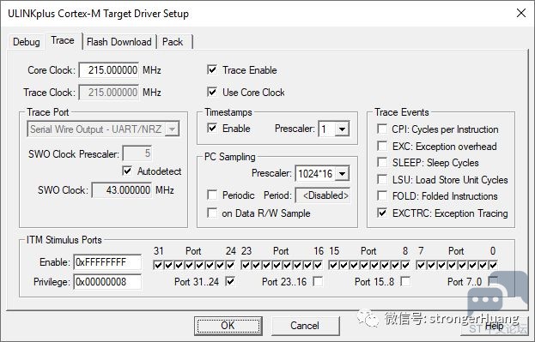Screen dimensions: 535x342
Task: Enable on Data R/W Sample checkbox
Action: coord(212,213)
